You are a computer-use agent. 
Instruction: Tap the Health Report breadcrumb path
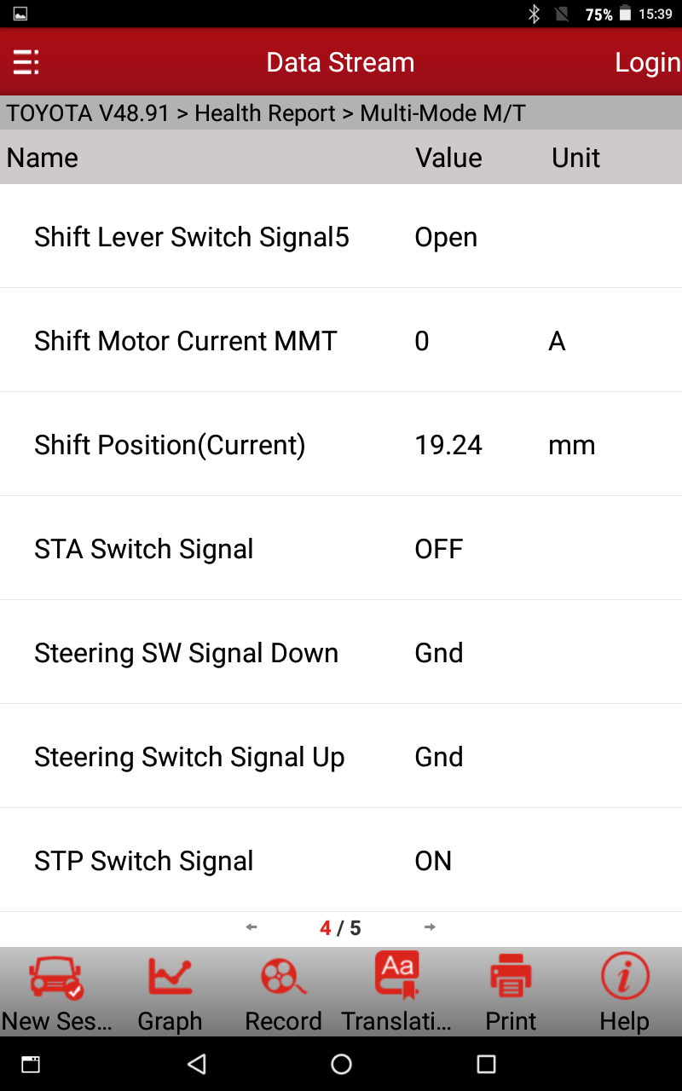point(265,113)
